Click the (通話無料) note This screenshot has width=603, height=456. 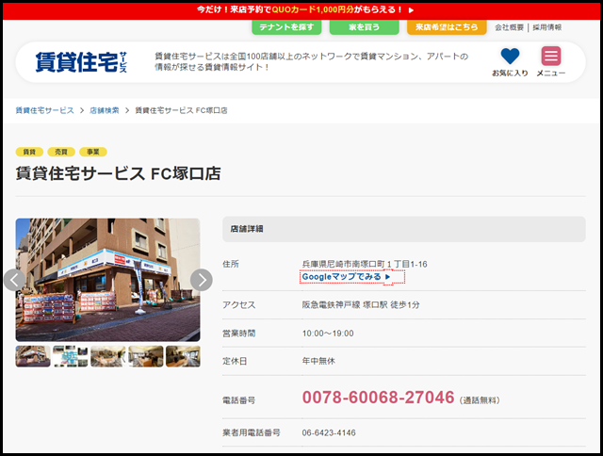pos(480,400)
